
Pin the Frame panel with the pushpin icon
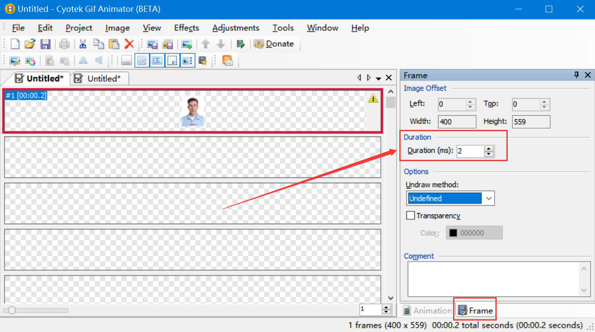[576, 75]
